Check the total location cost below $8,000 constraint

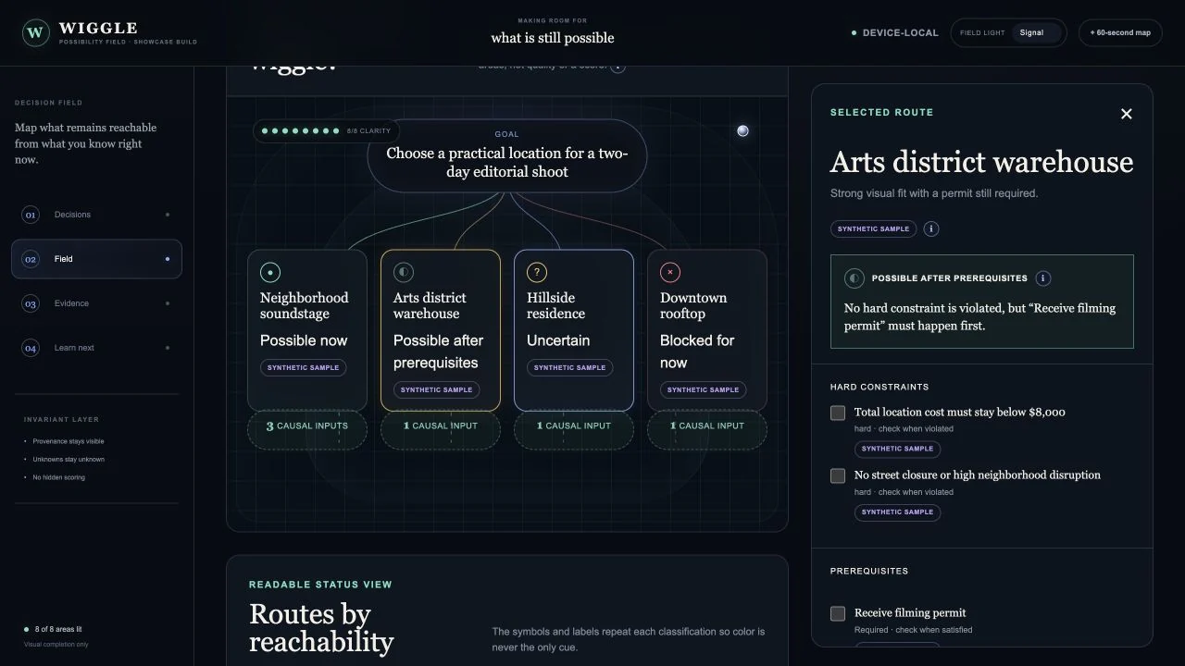click(838, 413)
